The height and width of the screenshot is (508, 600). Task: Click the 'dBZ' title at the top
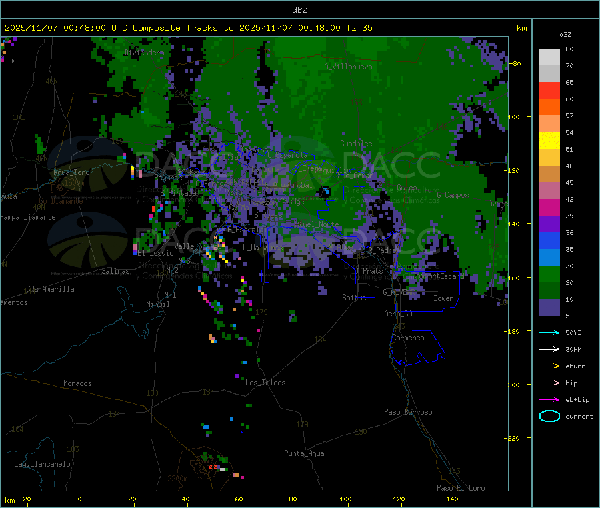299,10
